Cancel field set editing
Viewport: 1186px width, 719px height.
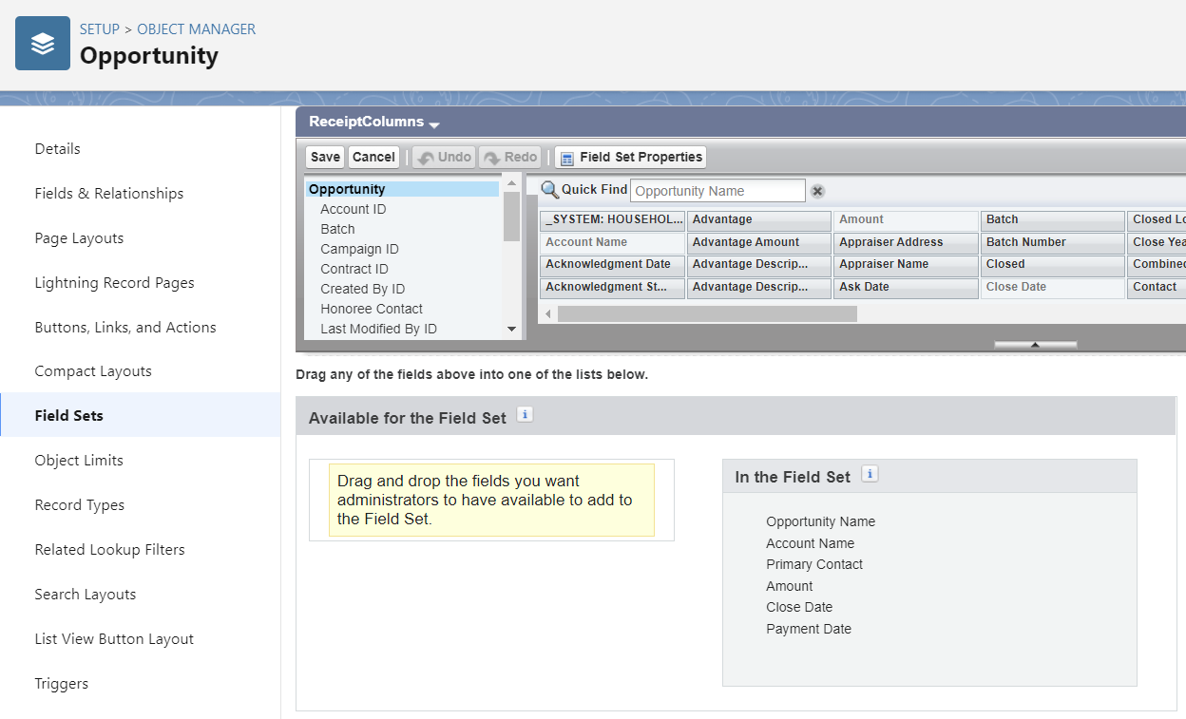[x=373, y=157]
